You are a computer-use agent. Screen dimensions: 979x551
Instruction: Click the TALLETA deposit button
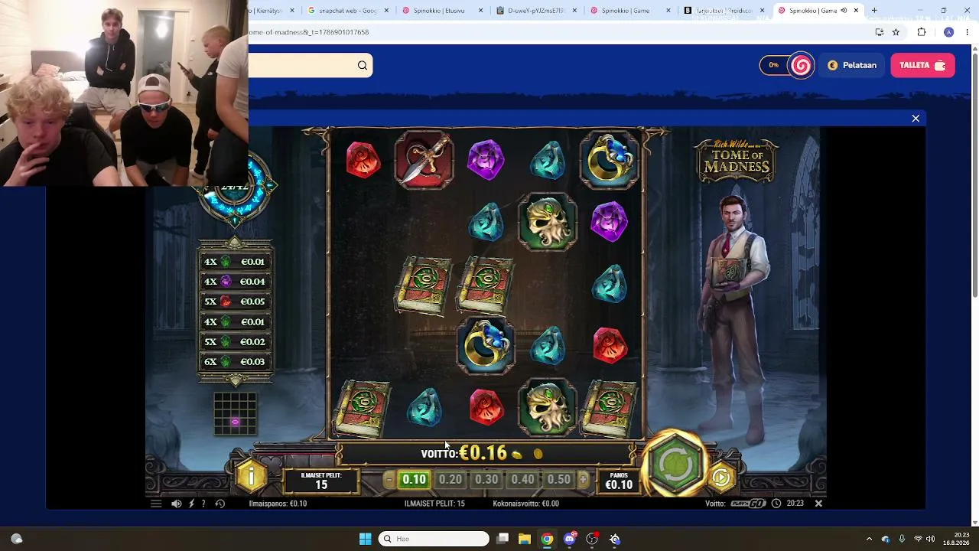coord(922,65)
